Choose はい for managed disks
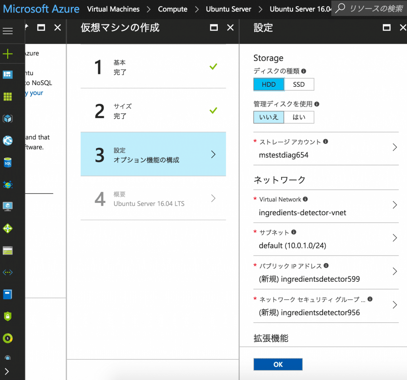Viewport: 407px width, 380px height. [299, 117]
